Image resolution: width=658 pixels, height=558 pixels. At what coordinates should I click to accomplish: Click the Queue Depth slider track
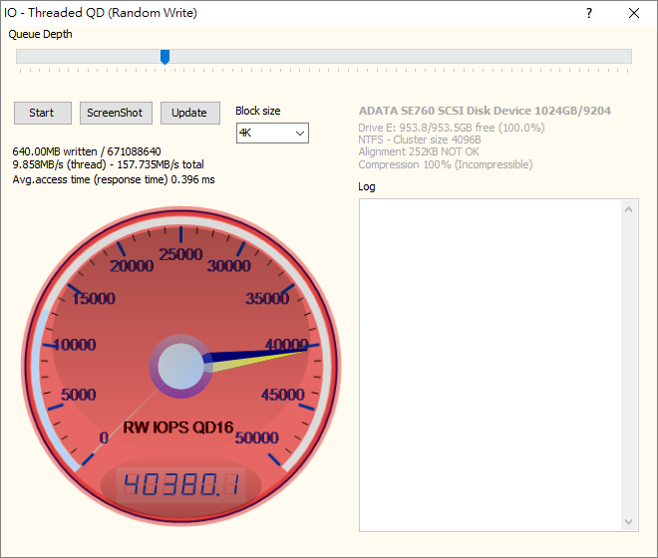(x=324, y=56)
